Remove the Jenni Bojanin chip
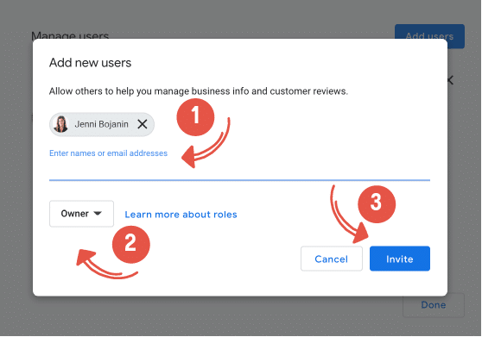Screen dimensions: 482x337 (143, 124)
